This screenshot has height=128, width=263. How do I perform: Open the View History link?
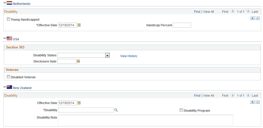coord(129,56)
